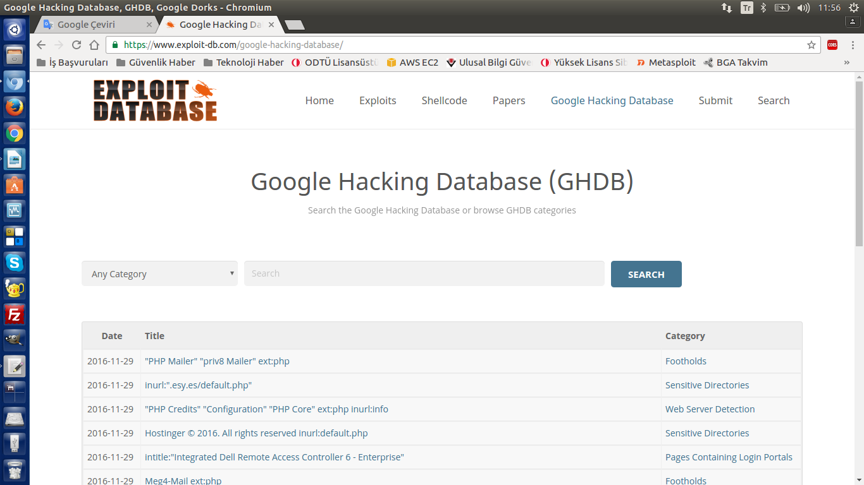The height and width of the screenshot is (485, 864).
Task: Click the green padlock in address bar
Action: [x=114, y=45]
